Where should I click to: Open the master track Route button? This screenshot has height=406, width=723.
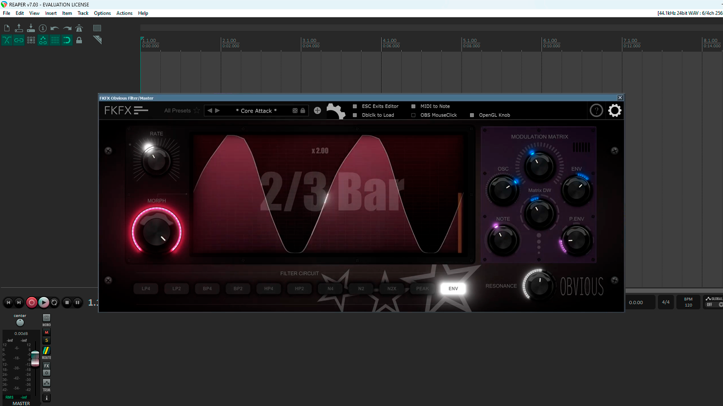(47, 350)
